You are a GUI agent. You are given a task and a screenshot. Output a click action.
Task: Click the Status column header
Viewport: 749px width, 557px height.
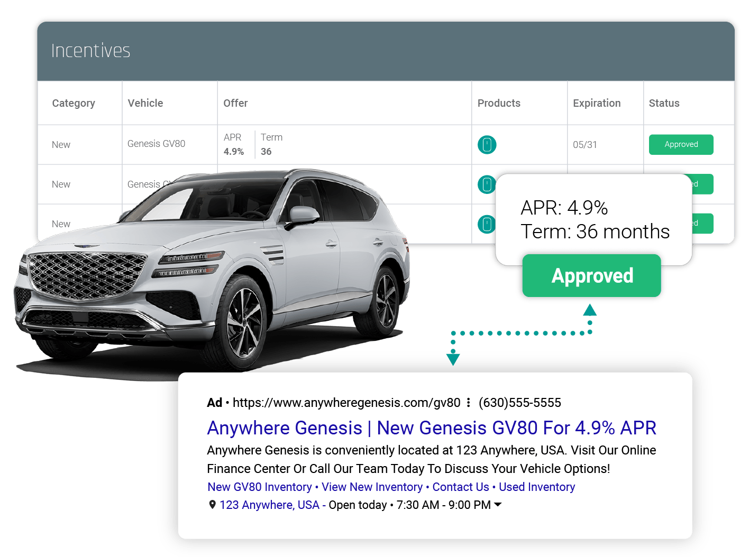[x=664, y=103]
